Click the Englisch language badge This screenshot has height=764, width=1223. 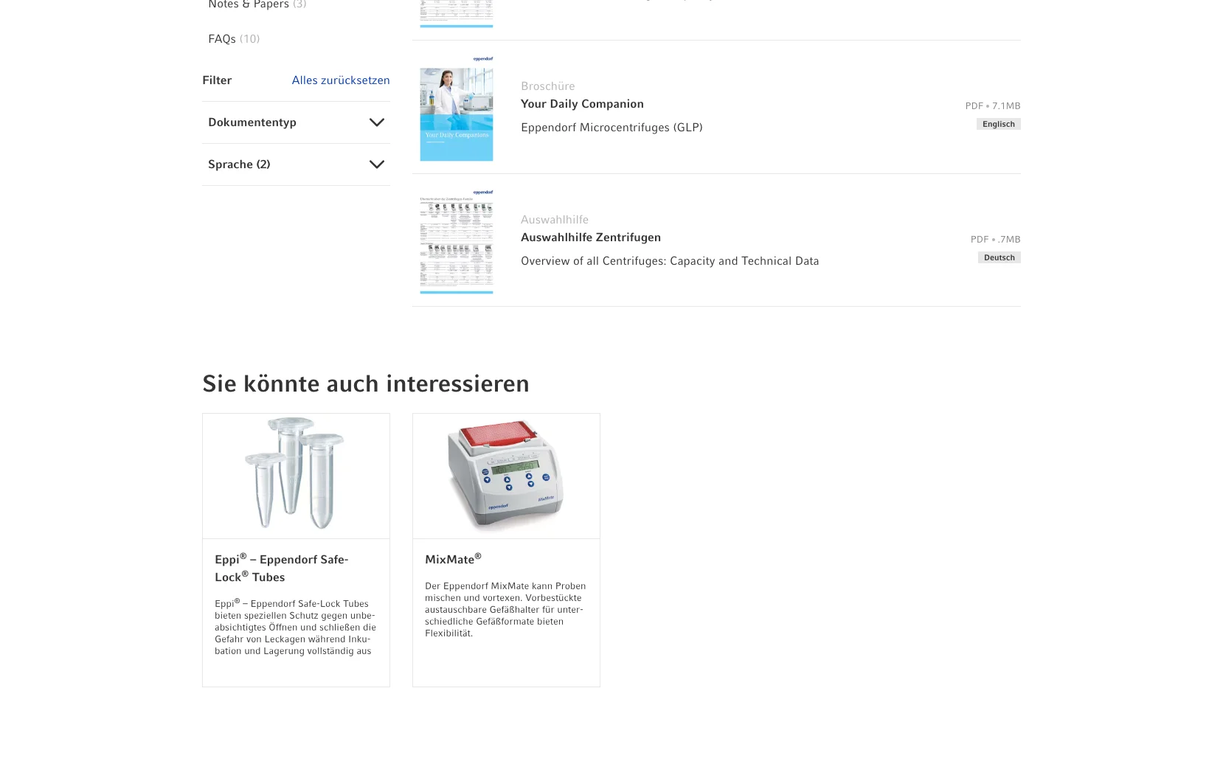[x=999, y=124]
